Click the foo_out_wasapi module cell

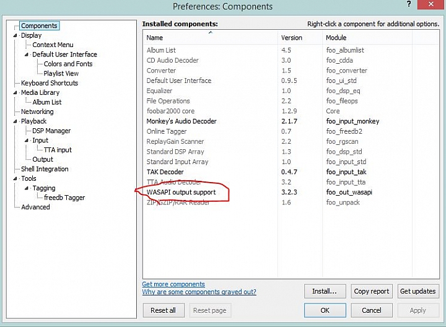tap(349, 193)
